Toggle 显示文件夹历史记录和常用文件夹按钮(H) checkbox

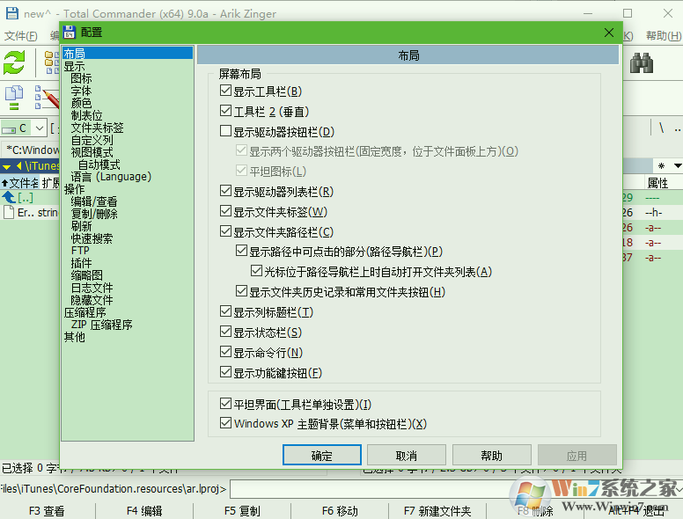pos(241,291)
